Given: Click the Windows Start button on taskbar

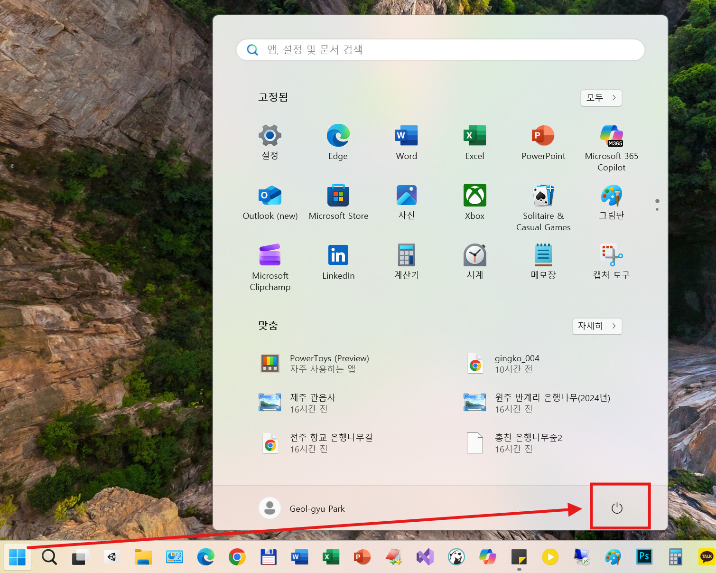Looking at the screenshot, I should 18,557.
